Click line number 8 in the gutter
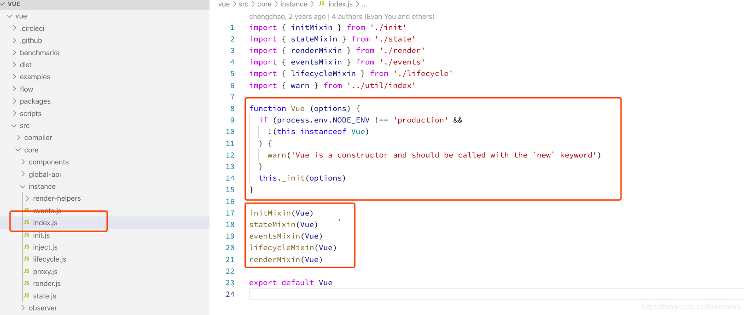 [x=232, y=109]
